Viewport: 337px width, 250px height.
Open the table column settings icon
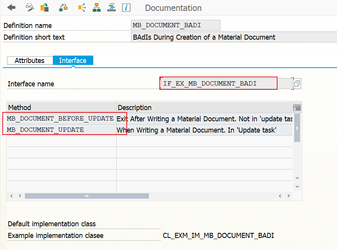(x=297, y=108)
